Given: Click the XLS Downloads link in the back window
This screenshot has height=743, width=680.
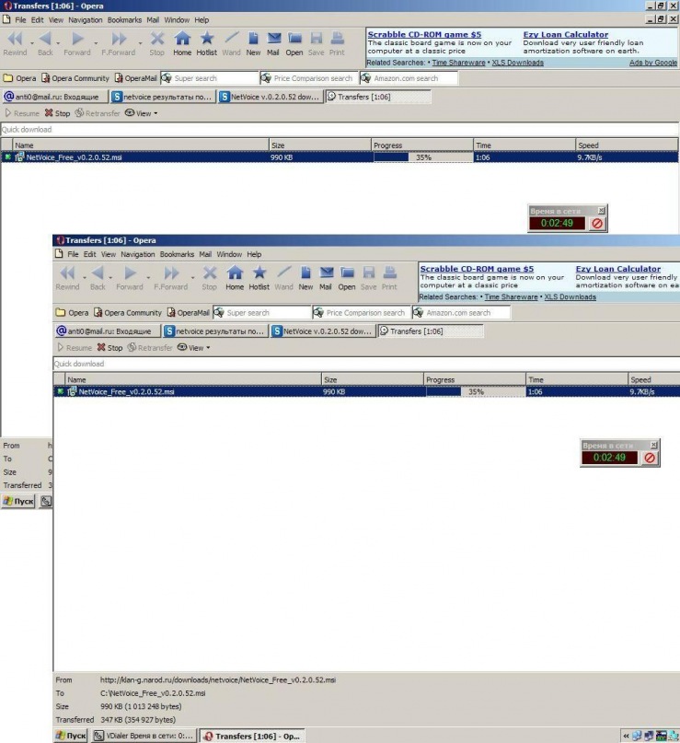Looking at the screenshot, I should pyautogui.click(x=517, y=63).
